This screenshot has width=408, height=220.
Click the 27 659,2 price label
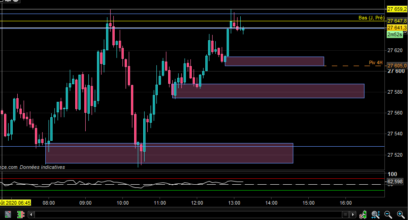pos(397,9)
